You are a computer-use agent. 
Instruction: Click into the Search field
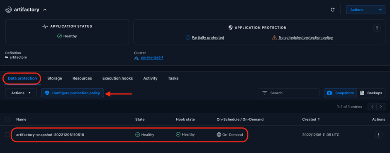289,93
